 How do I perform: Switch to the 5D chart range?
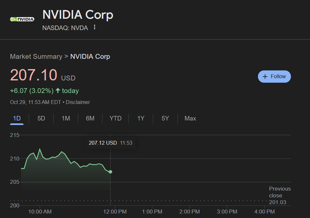pyautogui.click(x=41, y=119)
